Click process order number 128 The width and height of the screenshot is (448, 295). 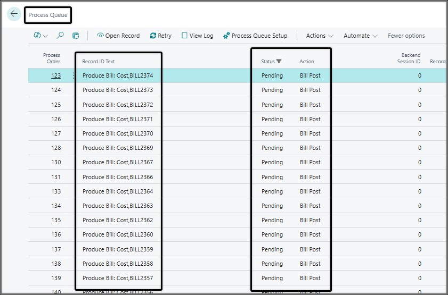56,148
